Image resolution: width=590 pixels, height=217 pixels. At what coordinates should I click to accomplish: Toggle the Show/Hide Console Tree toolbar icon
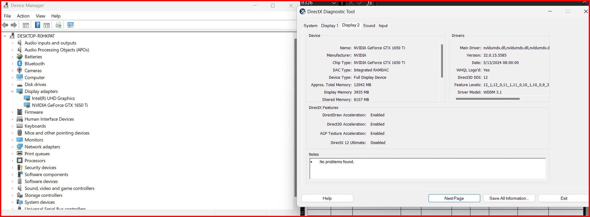coord(26,25)
